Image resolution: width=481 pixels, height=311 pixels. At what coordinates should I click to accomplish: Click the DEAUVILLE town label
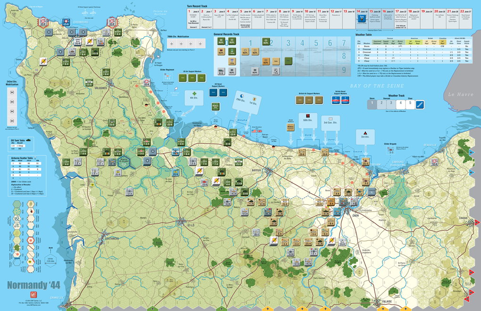click(430, 145)
